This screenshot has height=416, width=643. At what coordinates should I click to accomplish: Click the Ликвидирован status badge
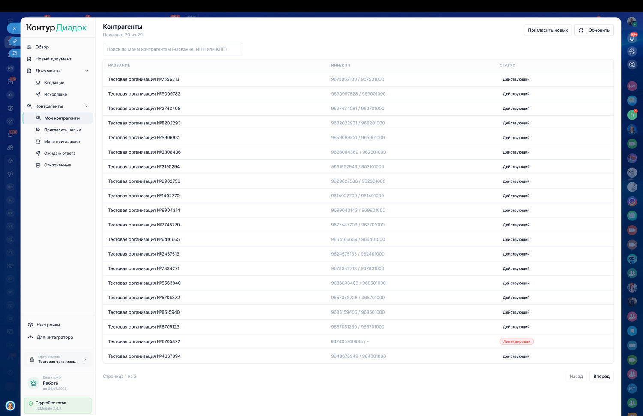[517, 341]
